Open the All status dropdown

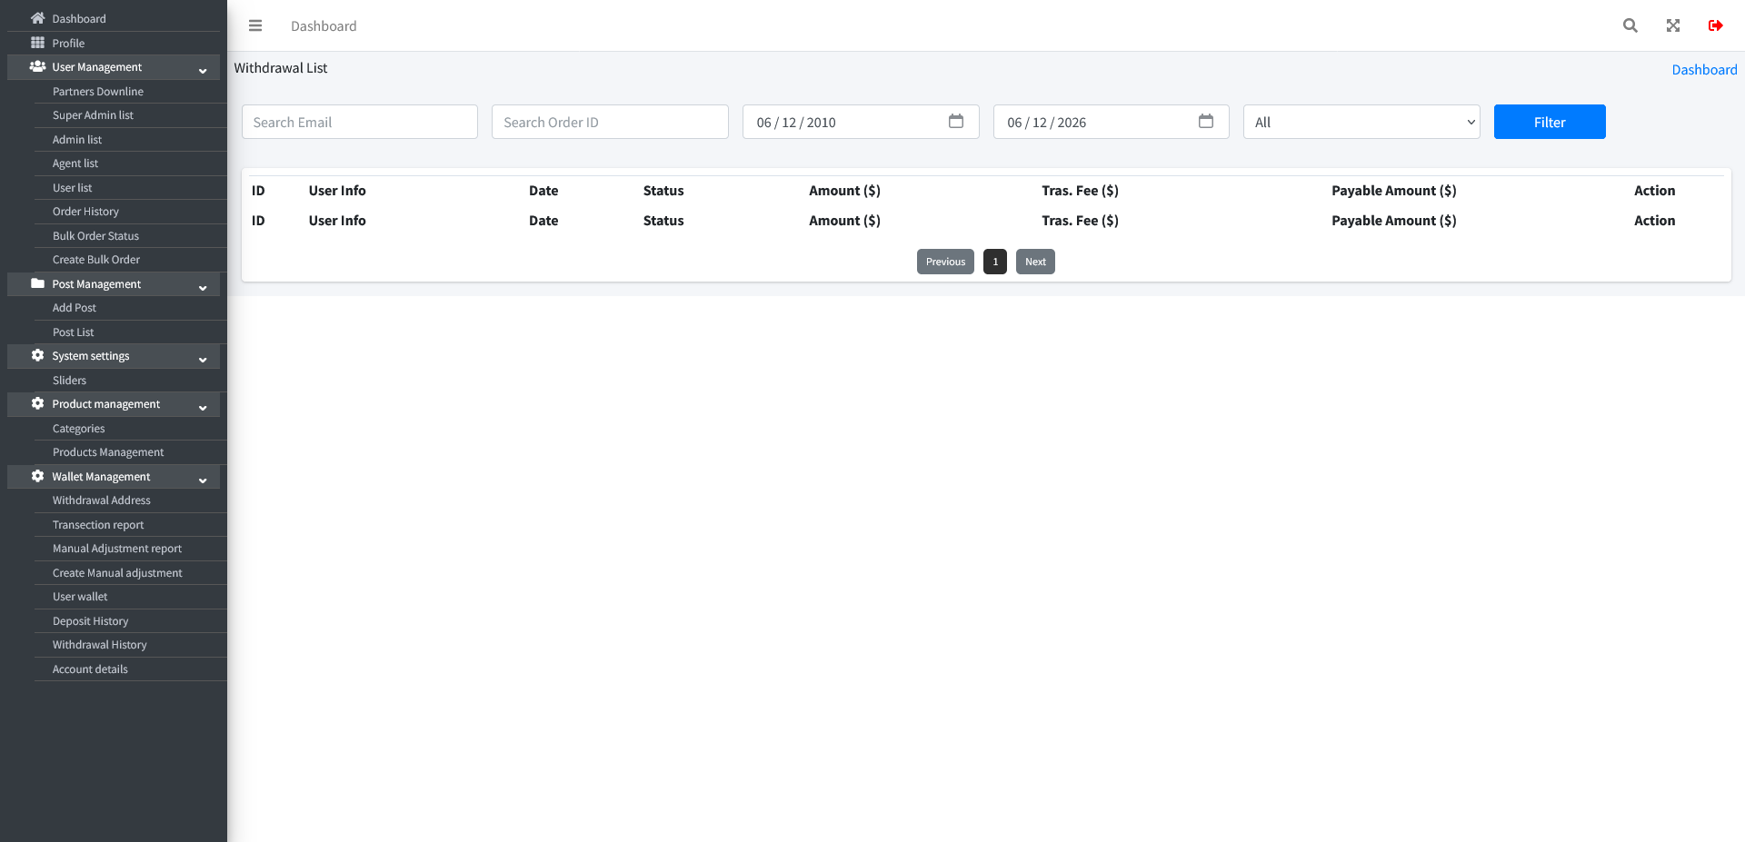point(1361,122)
